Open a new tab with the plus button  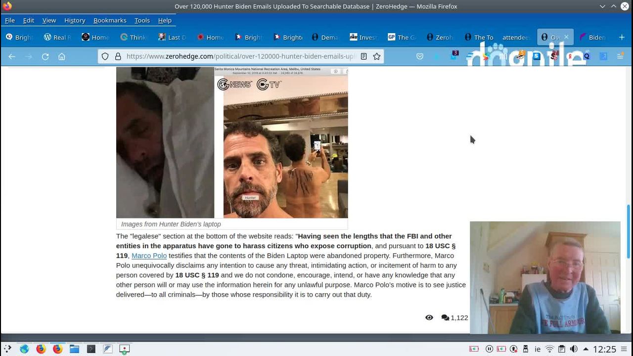[622, 37]
